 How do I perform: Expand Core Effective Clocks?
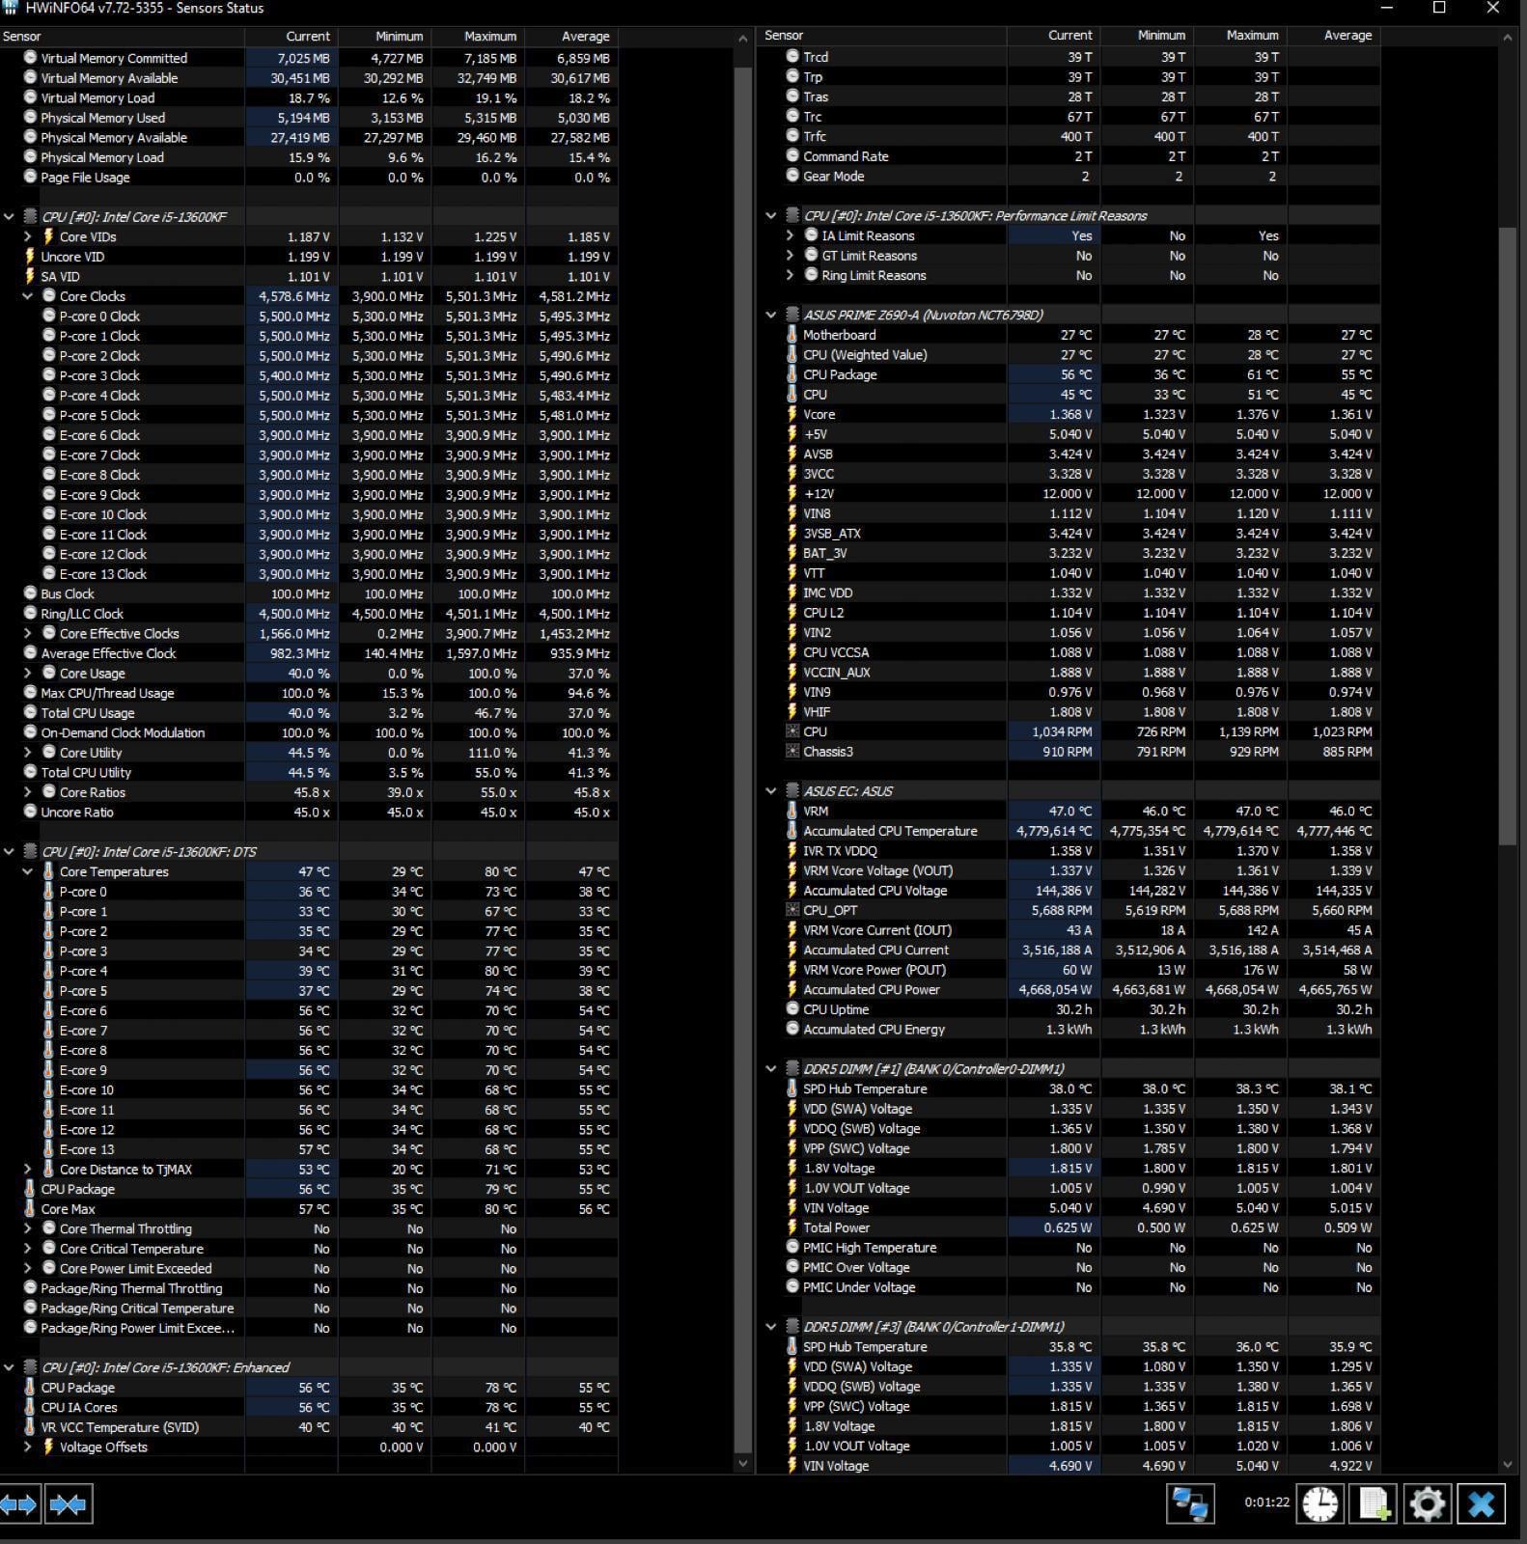(x=28, y=633)
